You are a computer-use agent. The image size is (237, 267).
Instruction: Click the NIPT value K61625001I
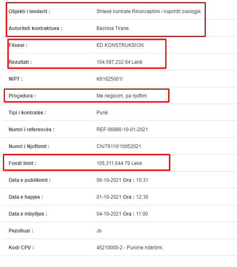109,79
